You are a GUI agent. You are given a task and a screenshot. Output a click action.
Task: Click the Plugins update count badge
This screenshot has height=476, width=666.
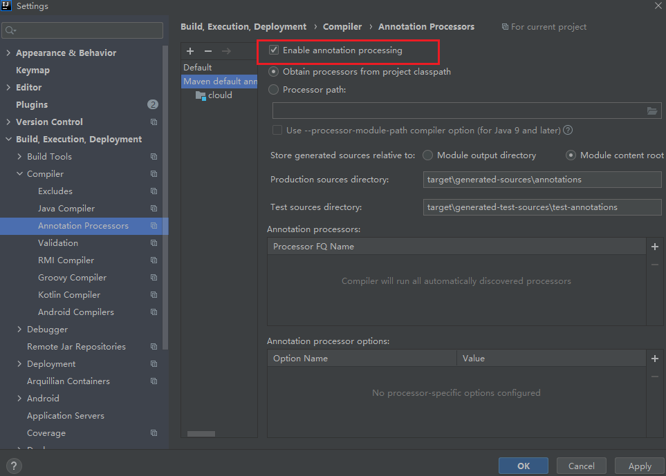click(x=152, y=104)
